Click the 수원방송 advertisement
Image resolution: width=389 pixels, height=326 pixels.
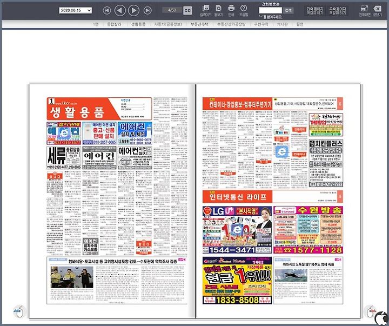308,230
